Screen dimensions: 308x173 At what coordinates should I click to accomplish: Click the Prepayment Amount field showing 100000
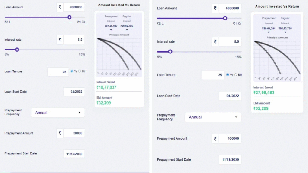point(230,138)
